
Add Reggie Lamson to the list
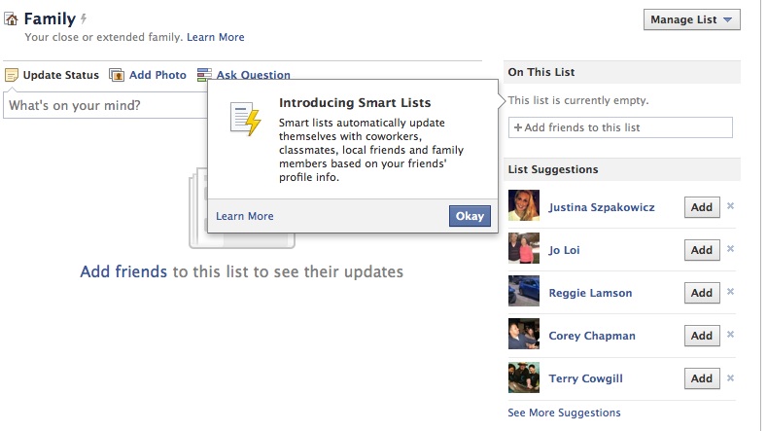pyautogui.click(x=702, y=293)
